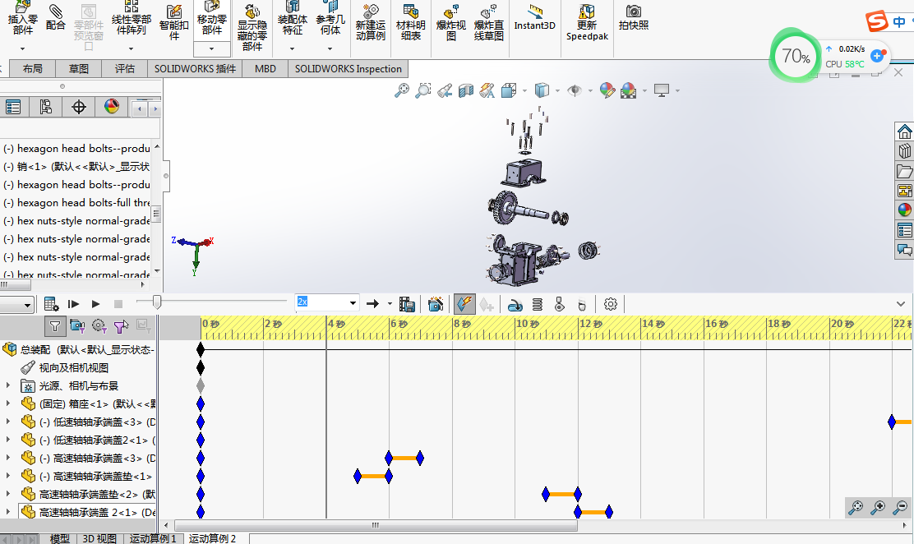Open the FeatureManager design tree tab icon
The height and width of the screenshot is (544, 914).
(13, 108)
